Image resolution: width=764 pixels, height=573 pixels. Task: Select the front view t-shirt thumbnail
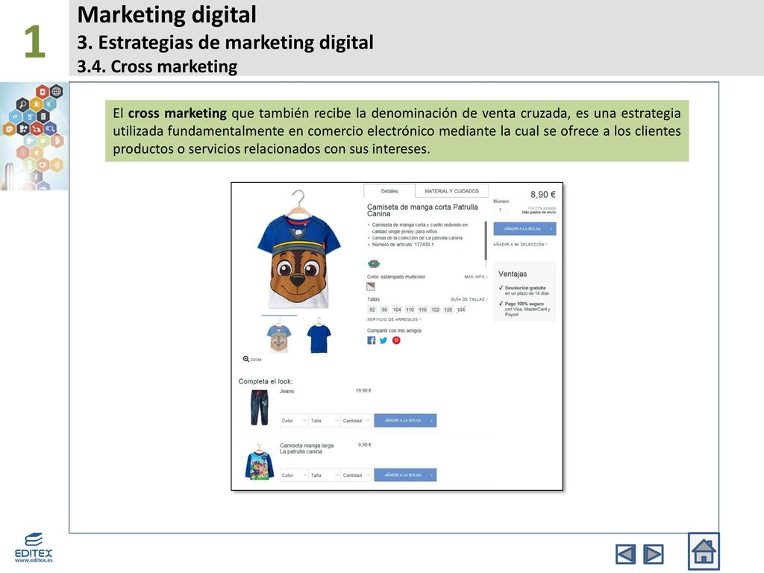[279, 336]
